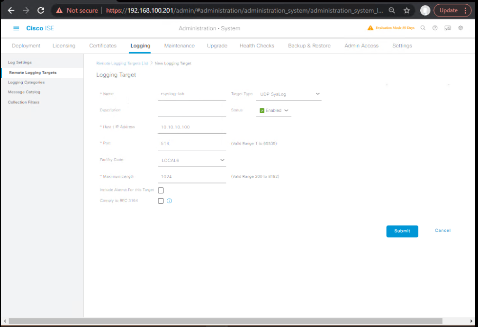Image resolution: width=478 pixels, height=327 pixels.
Task: Expand the Target Type dropdown
Action: pyautogui.click(x=317, y=94)
